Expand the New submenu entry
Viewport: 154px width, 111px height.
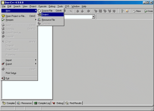pos(19,11)
